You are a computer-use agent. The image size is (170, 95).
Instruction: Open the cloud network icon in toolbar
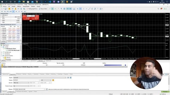[24, 9]
